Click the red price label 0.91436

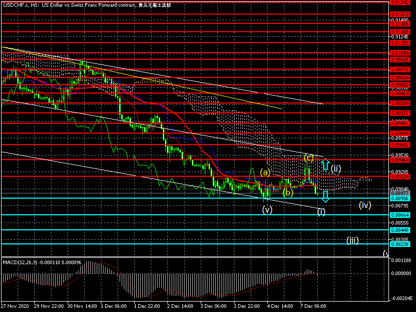pyautogui.click(x=400, y=23)
